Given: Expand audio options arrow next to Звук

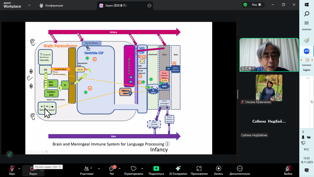Looking at the screenshot, I should point(19,168).
